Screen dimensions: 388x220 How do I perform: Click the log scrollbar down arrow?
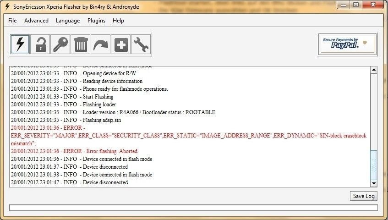pos(374,183)
